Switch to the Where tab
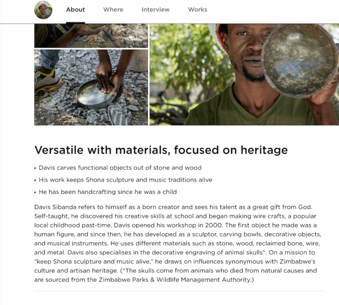 tap(113, 10)
